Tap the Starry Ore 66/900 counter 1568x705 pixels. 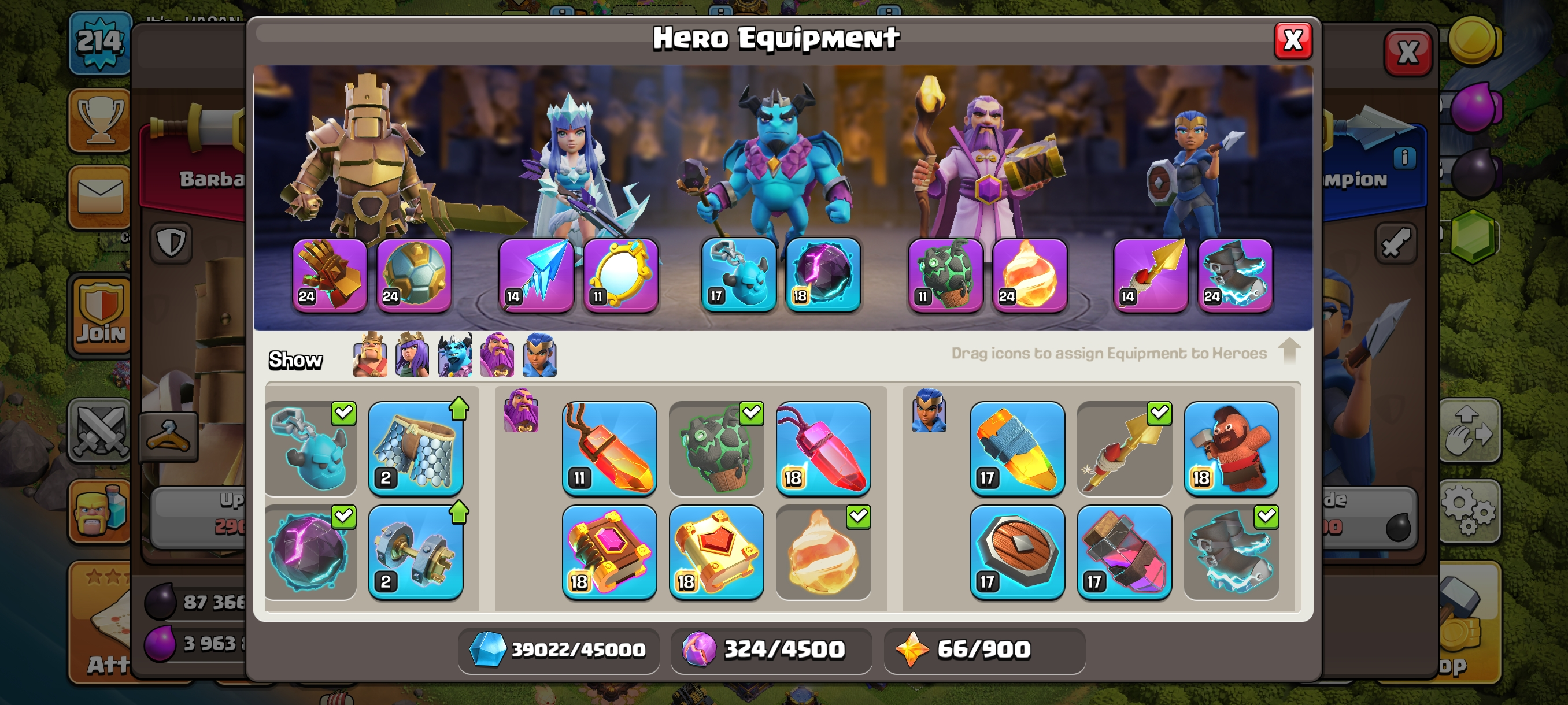click(983, 650)
